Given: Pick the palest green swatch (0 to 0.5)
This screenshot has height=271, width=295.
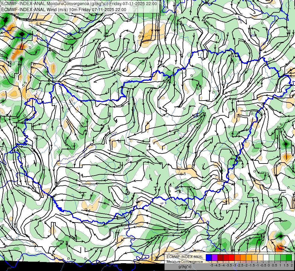Looking at the screenshot, I should tap(272, 258).
